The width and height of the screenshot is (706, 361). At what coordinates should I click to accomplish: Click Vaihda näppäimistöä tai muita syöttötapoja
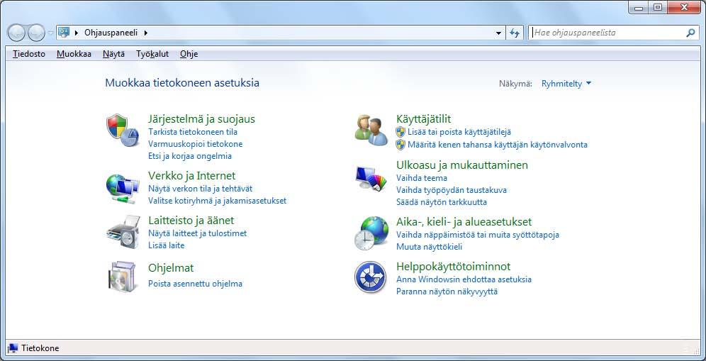click(478, 234)
